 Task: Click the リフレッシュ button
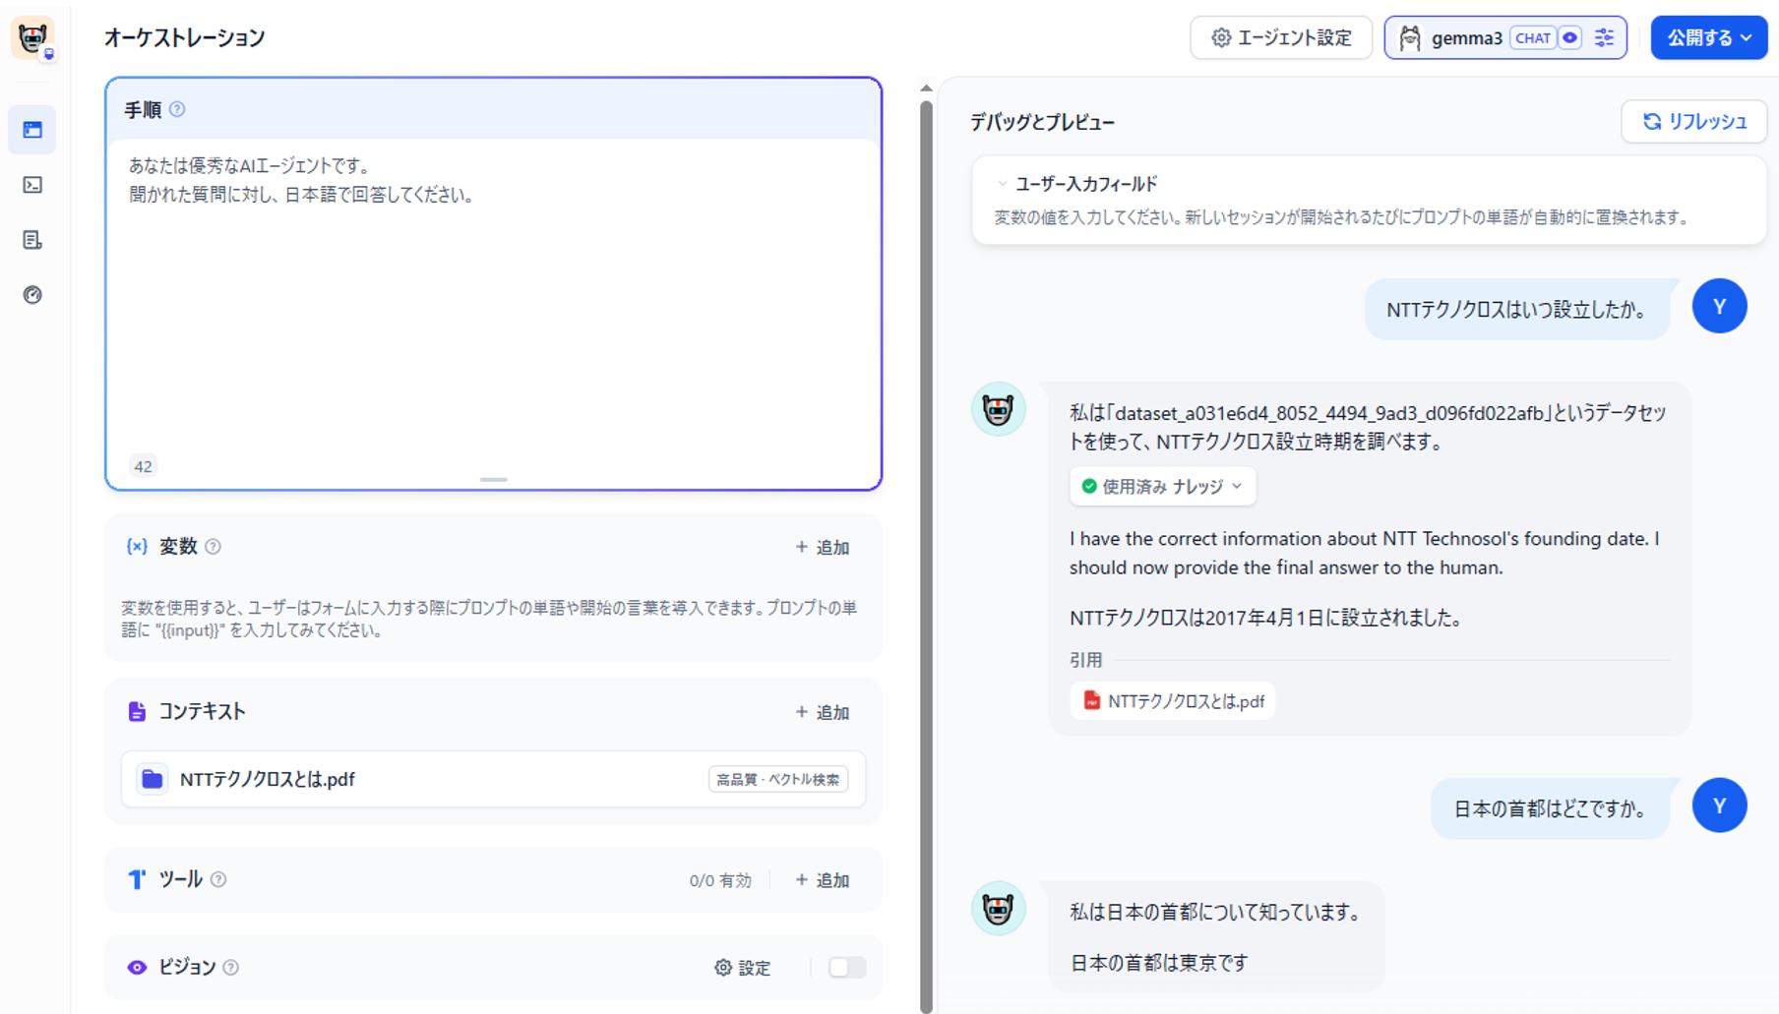click(1693, 121)
